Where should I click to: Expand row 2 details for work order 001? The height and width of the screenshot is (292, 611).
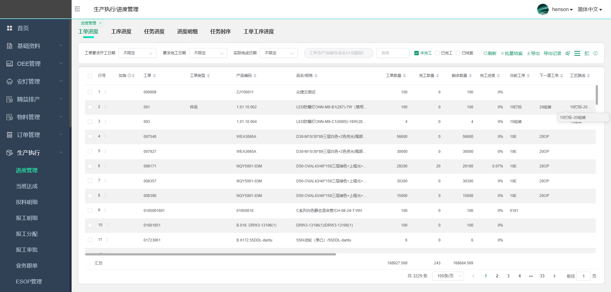(105, 107)
